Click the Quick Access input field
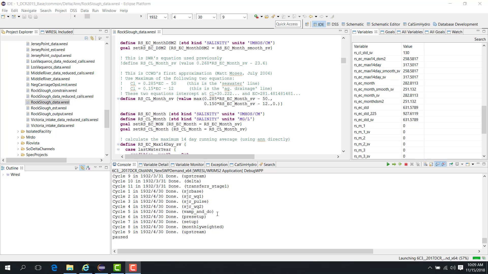Viewport: 488px width, 274px height. [288, 24]
